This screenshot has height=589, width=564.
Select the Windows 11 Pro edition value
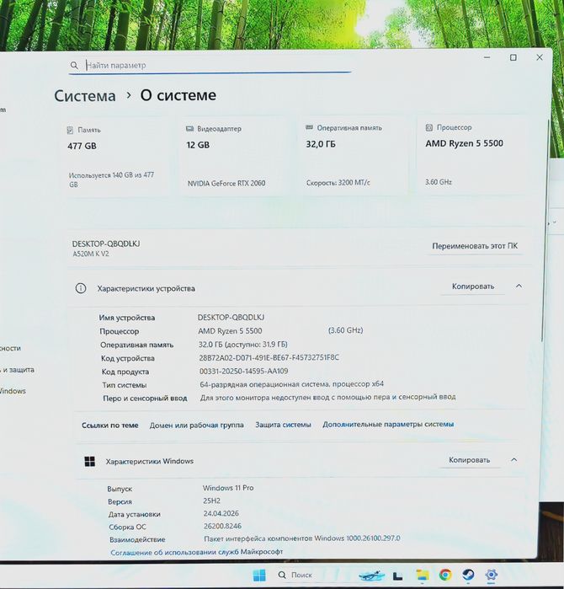click(228, 488)
